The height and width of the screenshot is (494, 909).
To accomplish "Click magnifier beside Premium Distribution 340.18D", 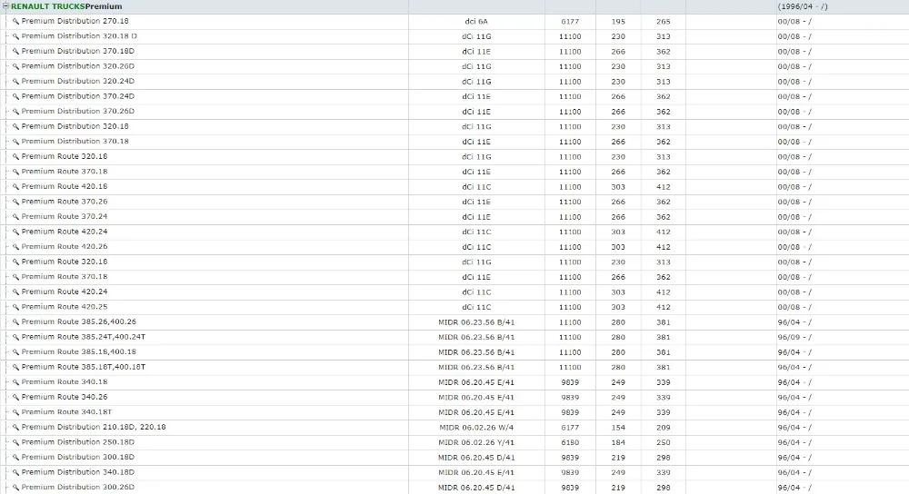I will tap(15, 473).
